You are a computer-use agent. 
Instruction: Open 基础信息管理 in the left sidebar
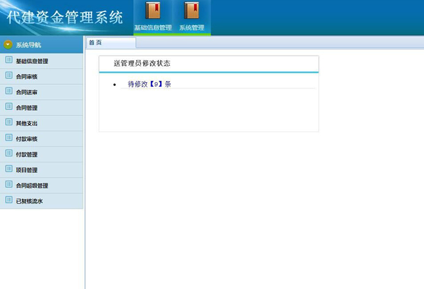[32, 61]
